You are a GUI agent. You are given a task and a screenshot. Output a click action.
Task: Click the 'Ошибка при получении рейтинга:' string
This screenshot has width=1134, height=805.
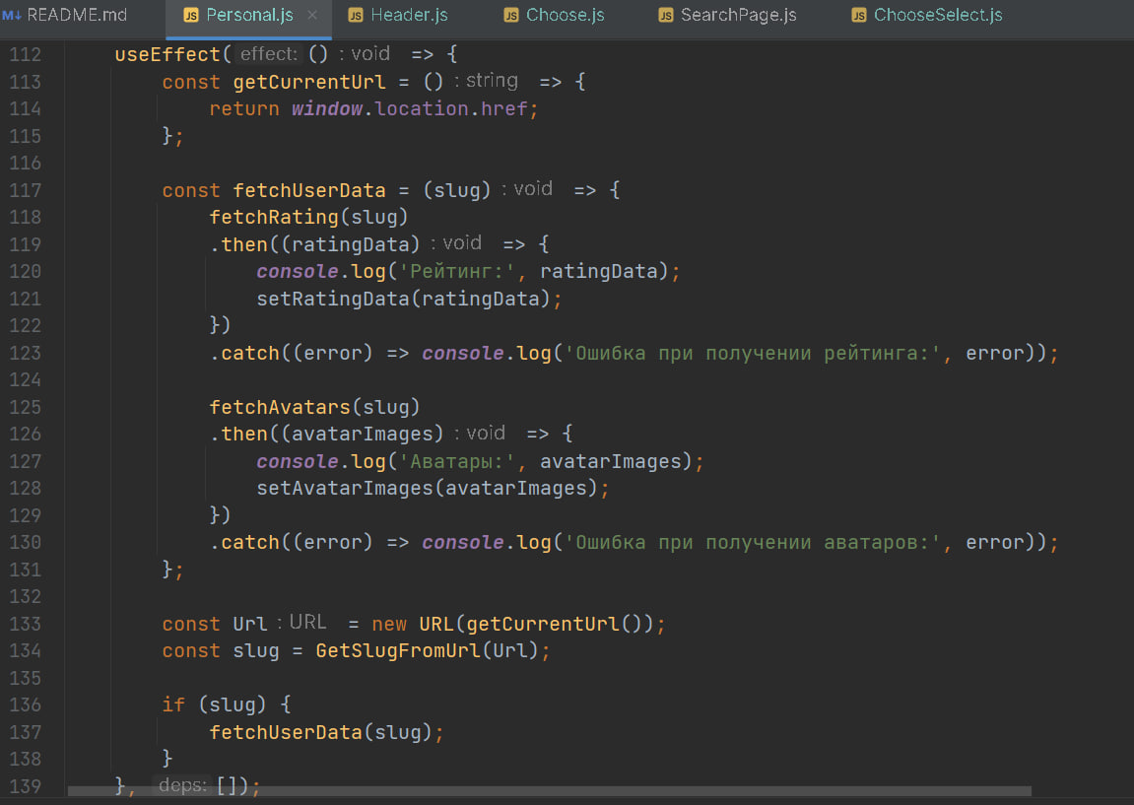pyautogui.click(x=752, y=354)
